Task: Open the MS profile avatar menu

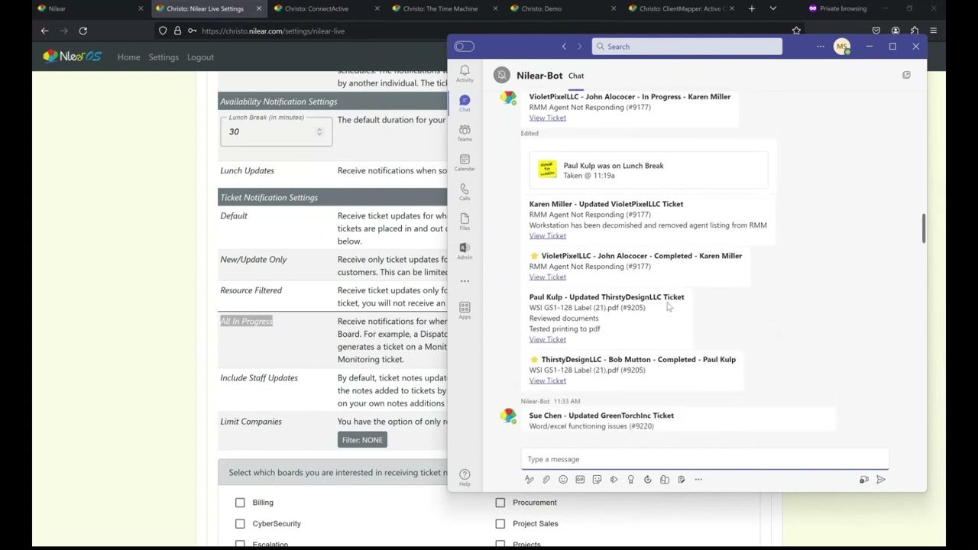Action: click(x=842, y=47)
